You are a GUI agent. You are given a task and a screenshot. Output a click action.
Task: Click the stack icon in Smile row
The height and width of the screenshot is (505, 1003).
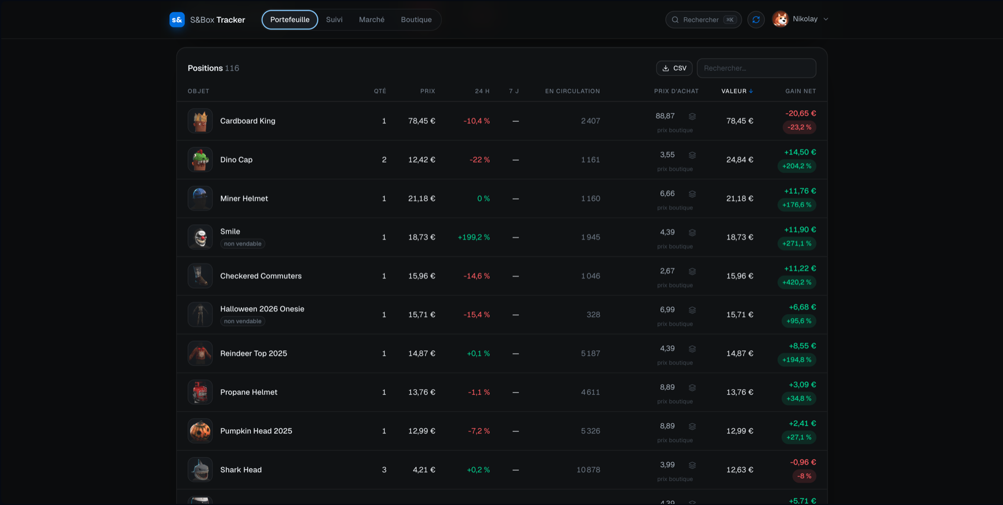point(692,233)
